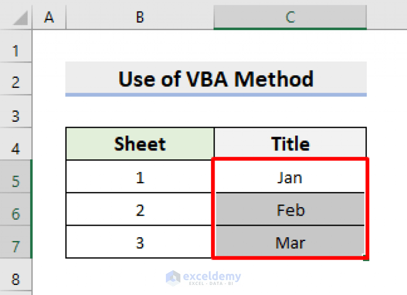Select column B header

[140, 17]
